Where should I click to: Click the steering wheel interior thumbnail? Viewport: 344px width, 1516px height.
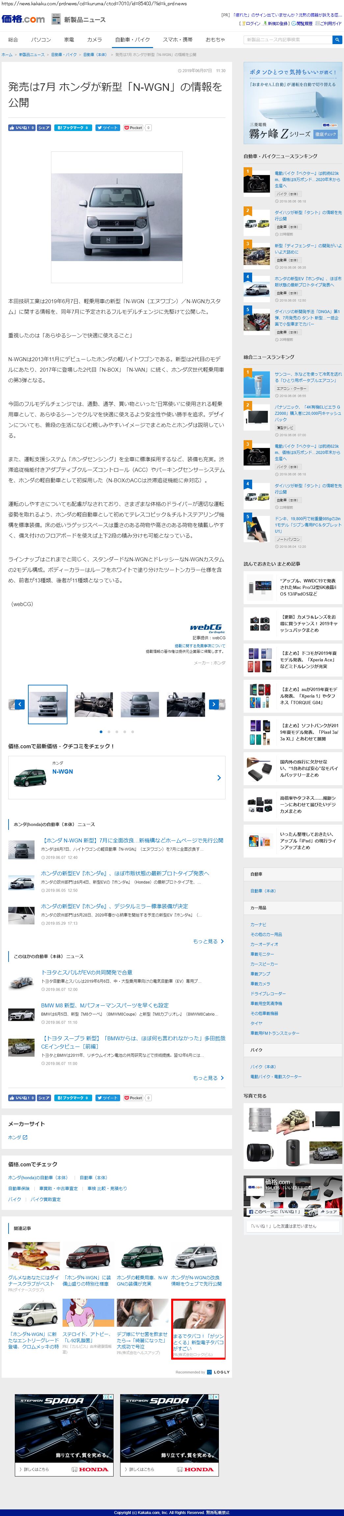tap(94, 704)
